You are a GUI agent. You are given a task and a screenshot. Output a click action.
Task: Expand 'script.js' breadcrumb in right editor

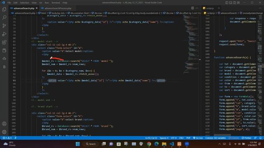point(211,13)
